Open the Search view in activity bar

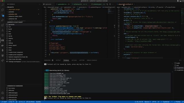pyautogui.click(x=3, y=5)
